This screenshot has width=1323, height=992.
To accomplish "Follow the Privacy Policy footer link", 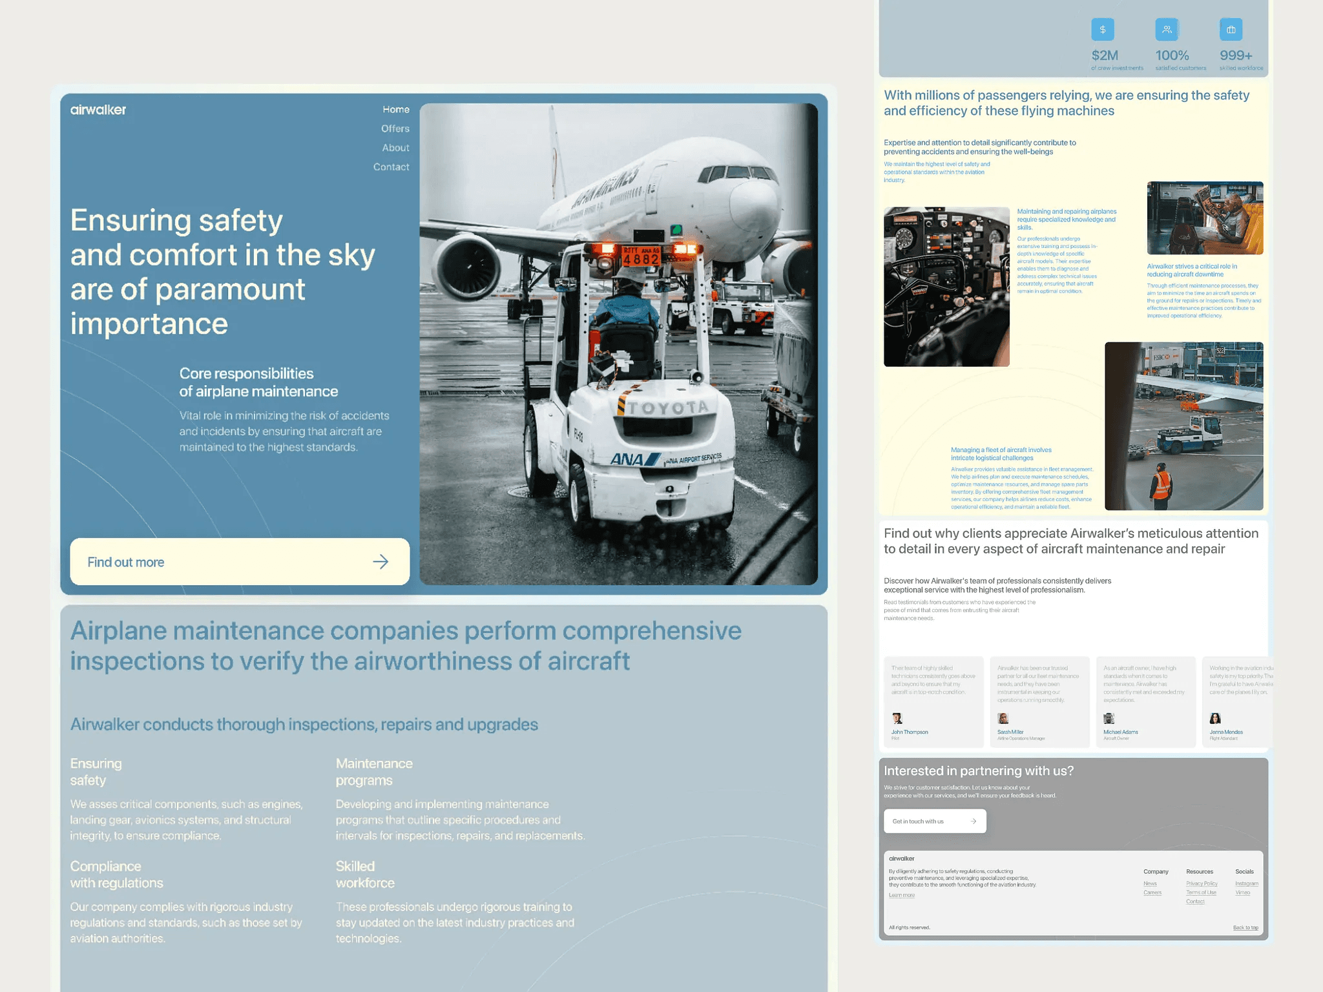I will (x=1202, y=883).
